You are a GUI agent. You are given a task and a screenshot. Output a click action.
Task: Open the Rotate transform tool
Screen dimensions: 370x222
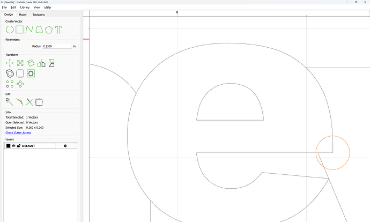click(31, 63)
